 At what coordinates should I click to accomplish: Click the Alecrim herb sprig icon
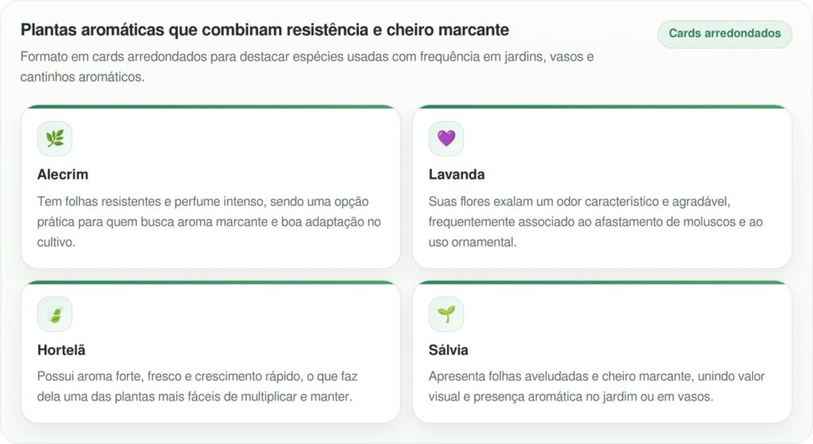tap(55, 138)
